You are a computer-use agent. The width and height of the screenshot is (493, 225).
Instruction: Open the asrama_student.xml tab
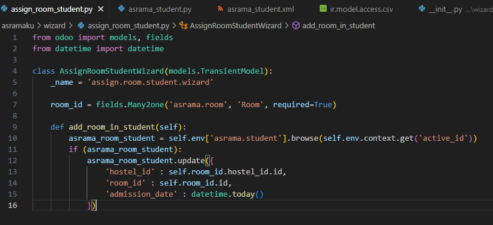point(256,9)
